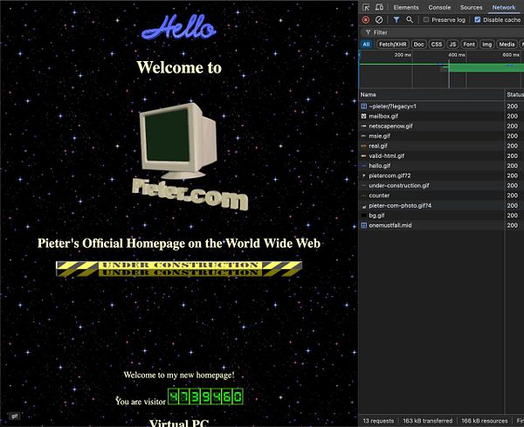This screenshot has height=427, width=524.
Task: Click the thumbnail icon beside valid-html.gif
Action: tap(364, 155)
